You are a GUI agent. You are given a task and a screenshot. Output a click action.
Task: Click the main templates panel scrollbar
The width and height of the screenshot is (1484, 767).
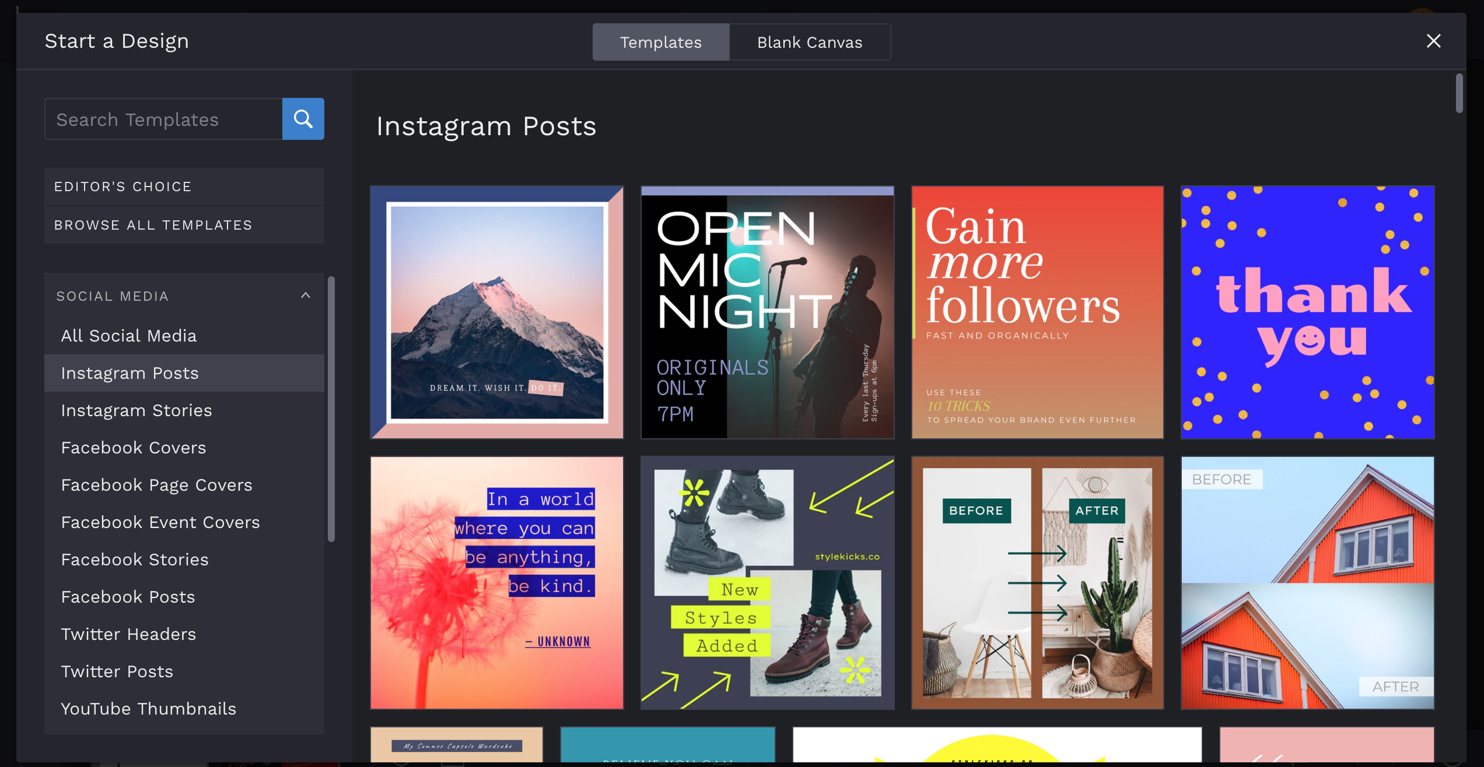click(x=1459, y=93)
